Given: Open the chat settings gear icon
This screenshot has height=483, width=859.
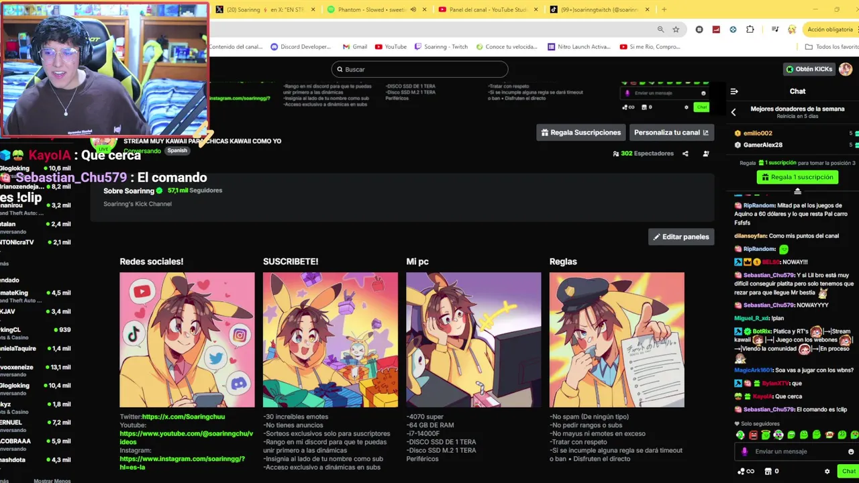Looking at the screenshot, I should [x=827, y=472].
